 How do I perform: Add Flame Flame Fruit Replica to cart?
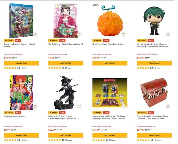click(110, 63)
